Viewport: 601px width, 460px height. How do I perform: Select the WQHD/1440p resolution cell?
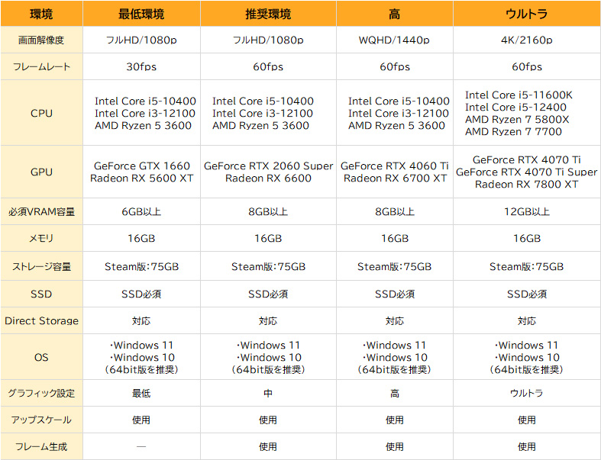coord(394,40)
